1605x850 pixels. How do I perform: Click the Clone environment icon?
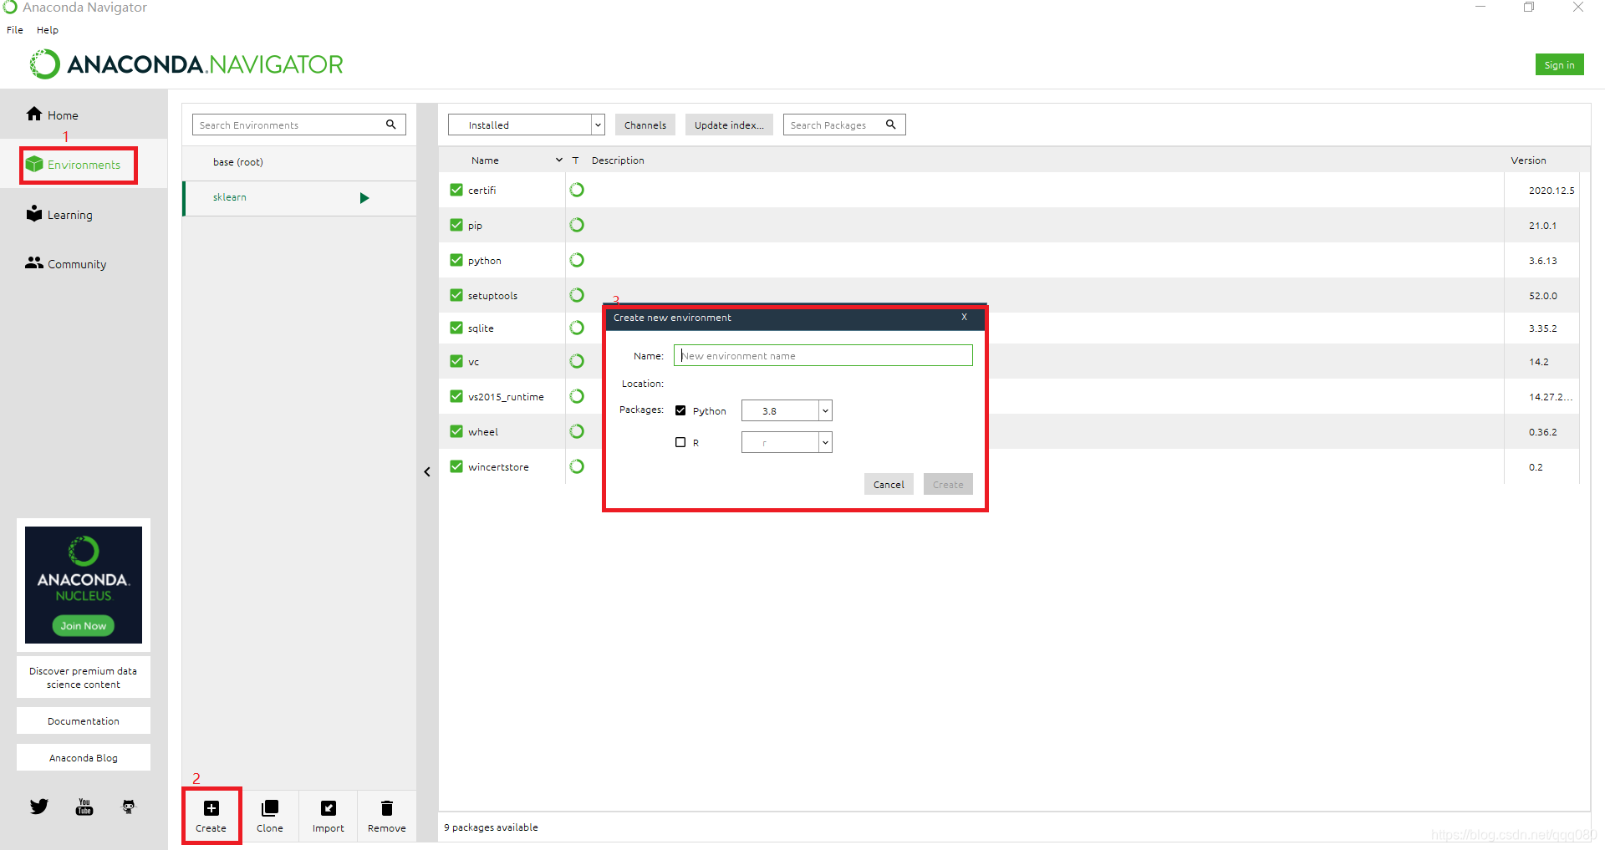tap(270, 808)
